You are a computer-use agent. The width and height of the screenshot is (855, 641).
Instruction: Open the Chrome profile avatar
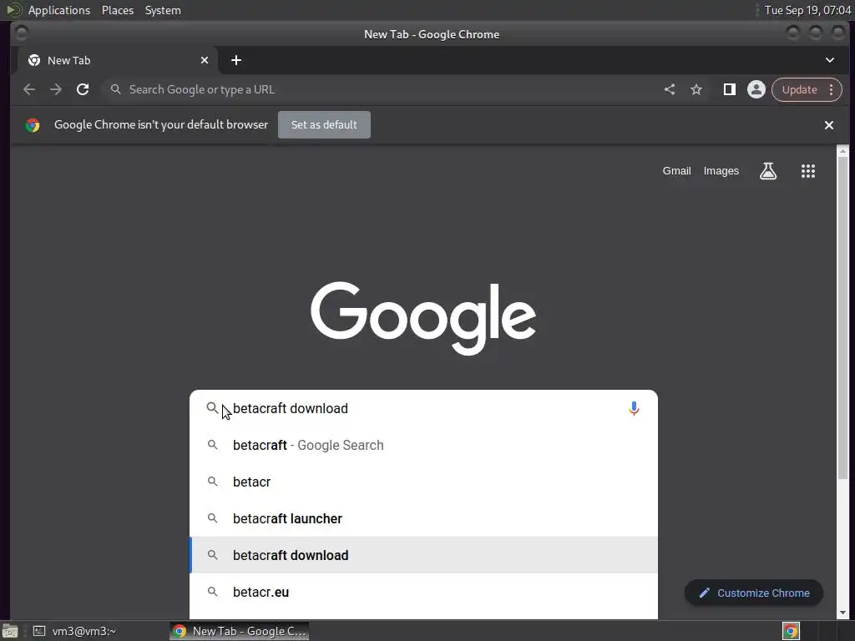point(756,89)
